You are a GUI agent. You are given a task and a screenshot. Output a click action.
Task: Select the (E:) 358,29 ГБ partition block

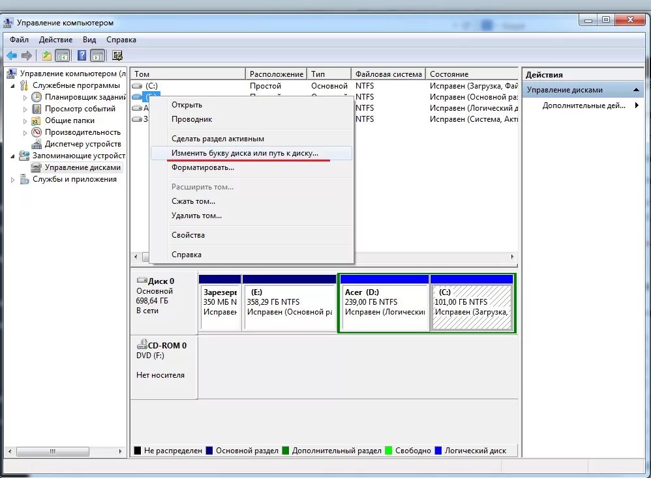tap(290, 303)
